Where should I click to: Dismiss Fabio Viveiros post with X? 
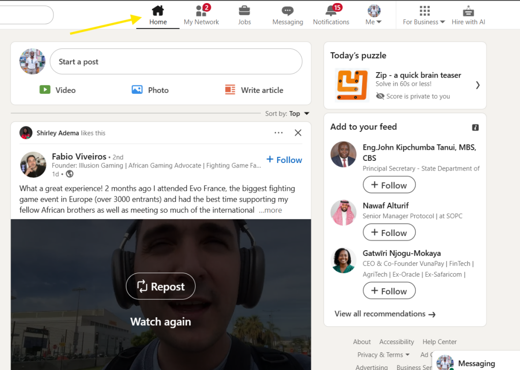pos(298,133)
